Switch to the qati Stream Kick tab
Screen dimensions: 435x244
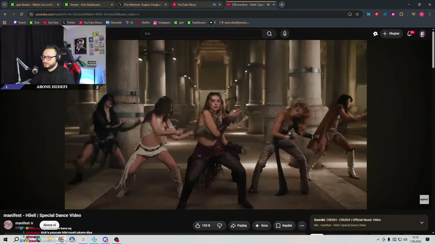[35, 5]
